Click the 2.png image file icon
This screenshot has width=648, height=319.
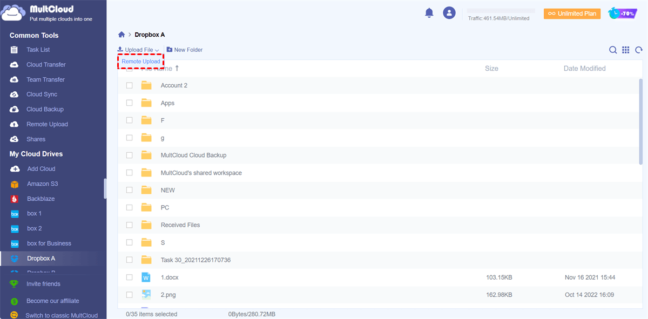(x=146, y=295)
